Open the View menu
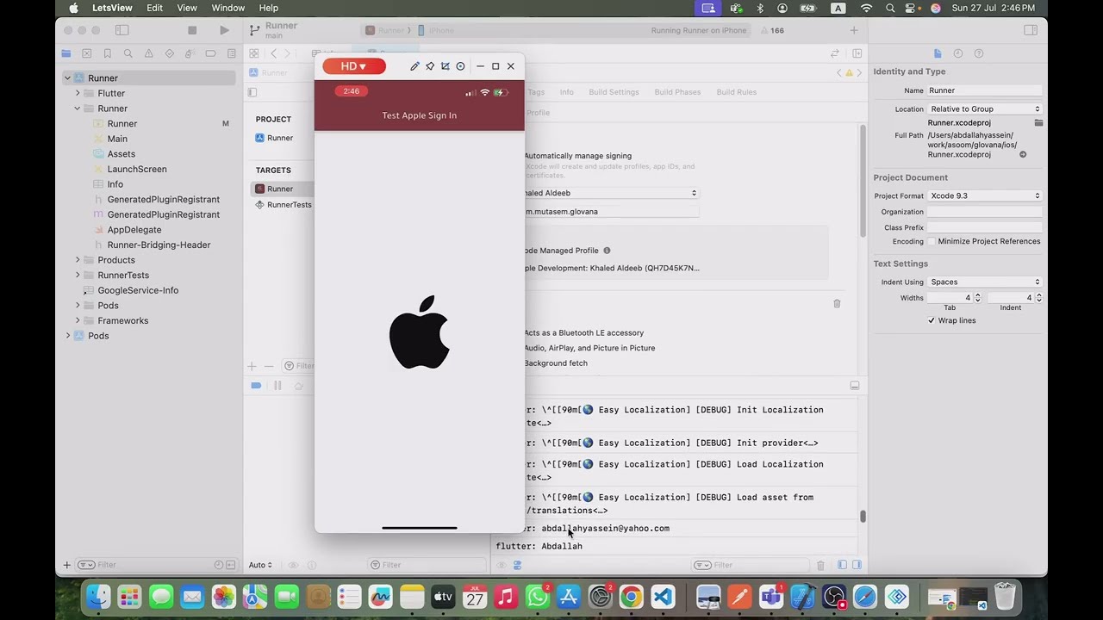 tap(187, 8)
